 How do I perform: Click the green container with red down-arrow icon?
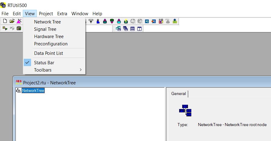(x=112, y=21)
